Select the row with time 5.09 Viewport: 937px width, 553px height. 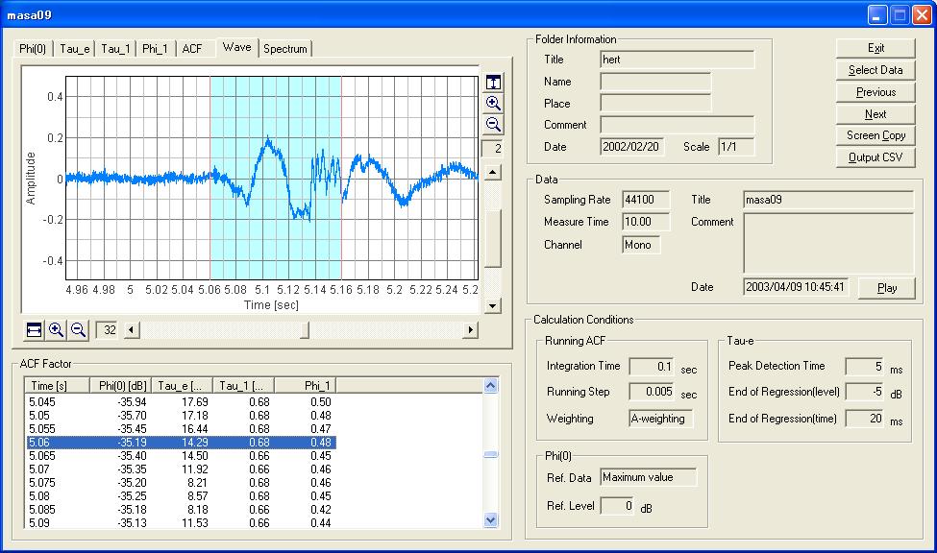point(181,523)
